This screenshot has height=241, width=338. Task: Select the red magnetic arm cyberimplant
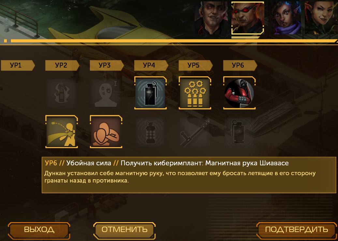pos(239,93)
